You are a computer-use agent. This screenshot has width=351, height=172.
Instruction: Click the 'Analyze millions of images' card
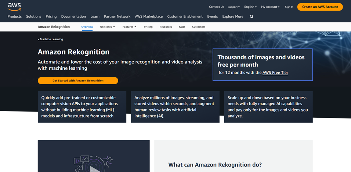[x=175, y=107]
